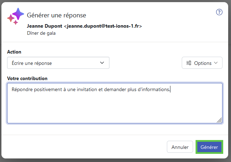Click the Action label
The width and height of the screenshot is (231, 162).
coord(14,52)
